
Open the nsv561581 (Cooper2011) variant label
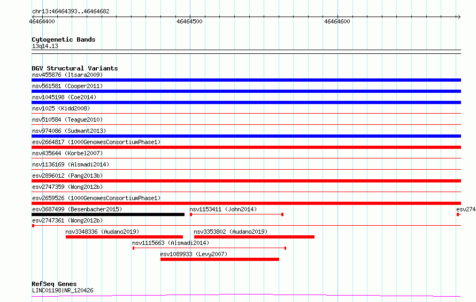[x=67, y=86]
